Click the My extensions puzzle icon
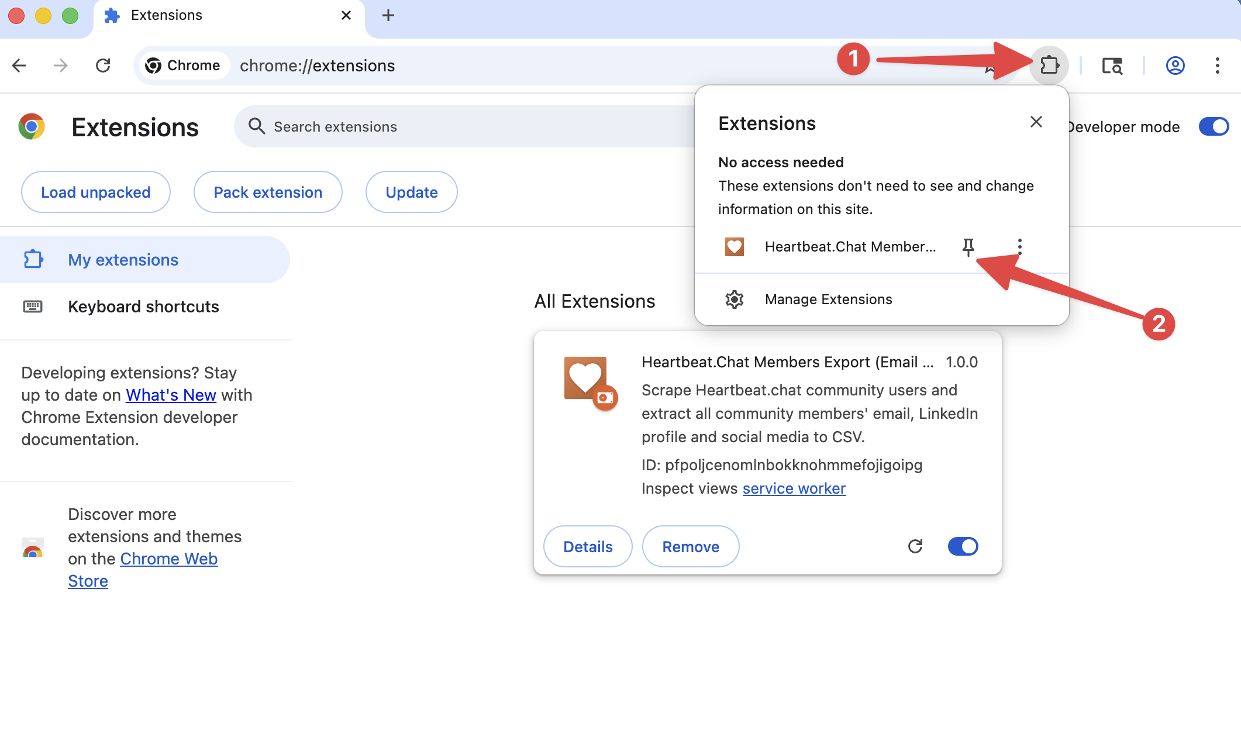The image size is (1241, 737). (x=33, y=259)
